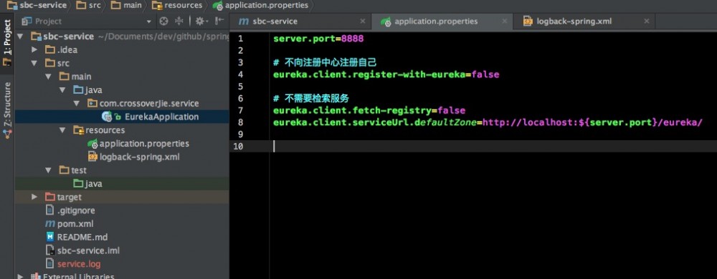Select sbc-service.iml in the project tree
This screenshot has height=279, width=717.
[88, 250]
